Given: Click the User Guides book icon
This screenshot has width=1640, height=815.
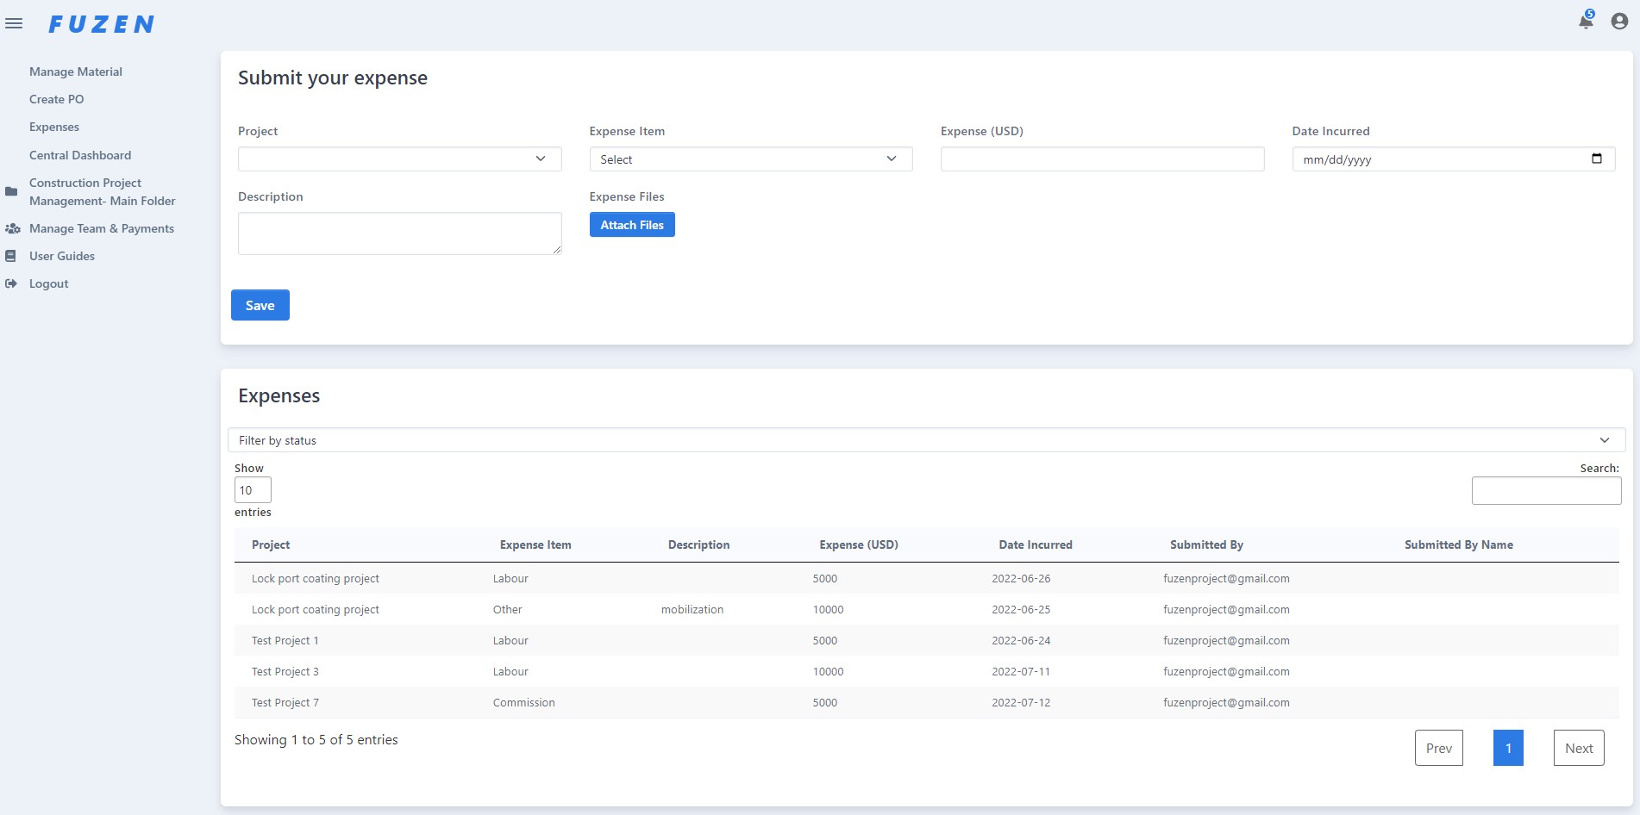Looking at the screenshot, I should (x=9, y=255).
